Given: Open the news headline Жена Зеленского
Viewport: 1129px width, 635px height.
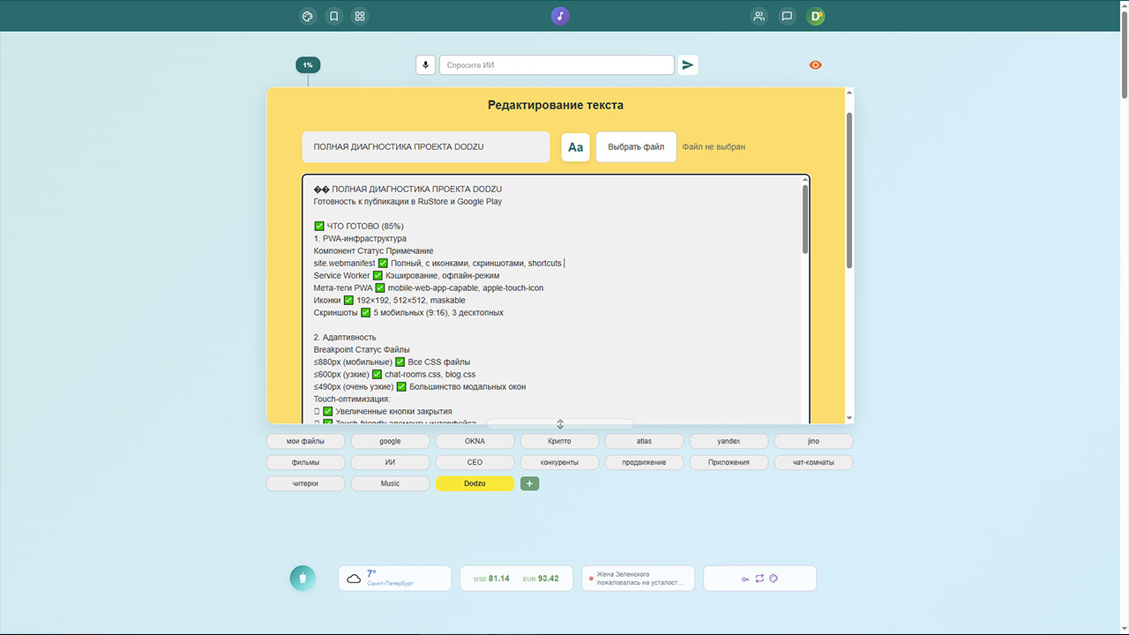Looking at the screenshot, I should click(638, 579).
